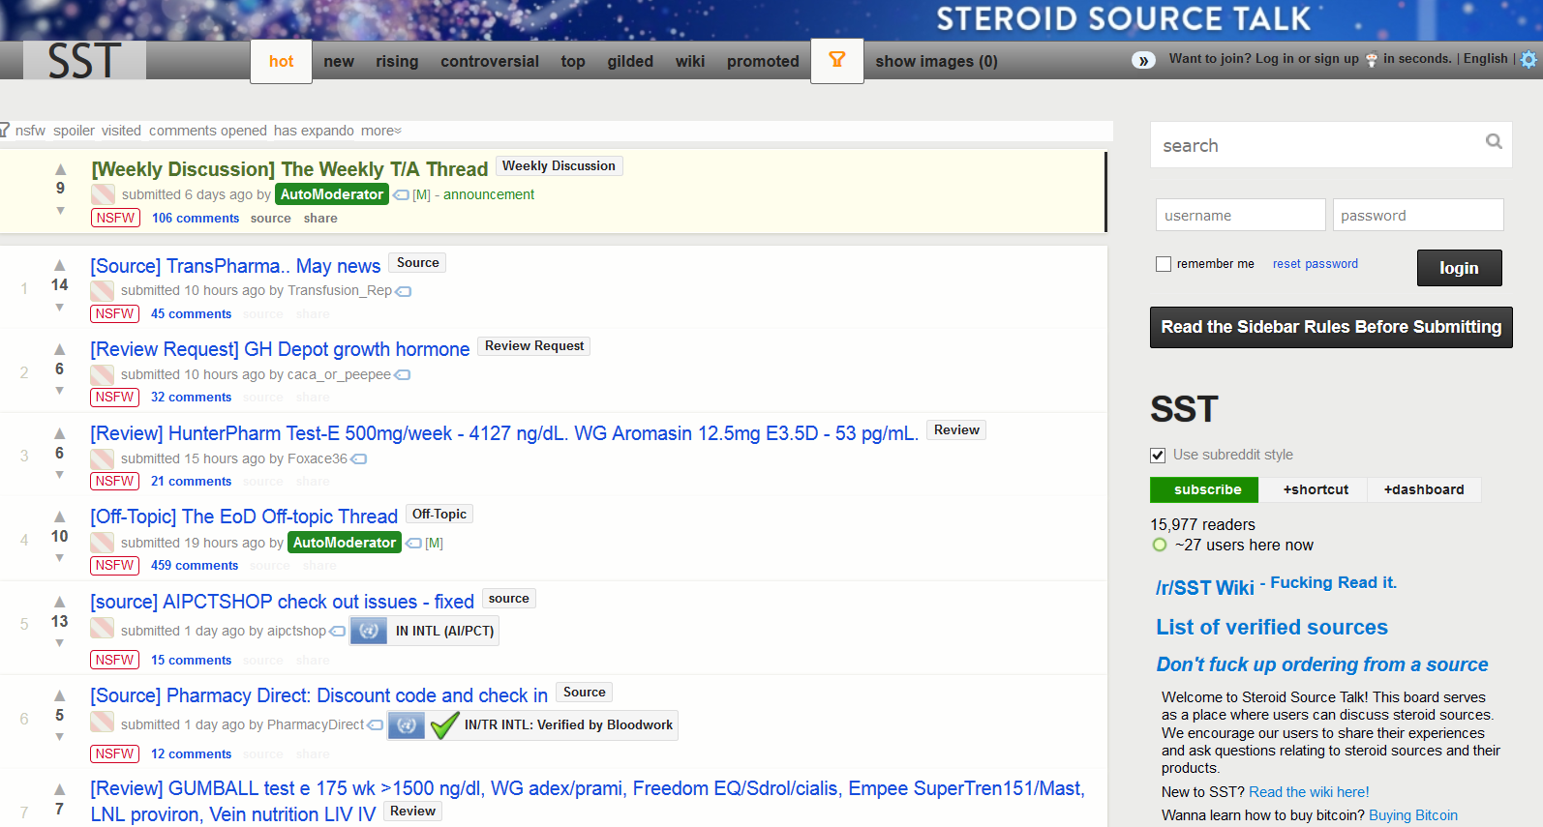Click the filter funnel icon in the tab bar

837,60
